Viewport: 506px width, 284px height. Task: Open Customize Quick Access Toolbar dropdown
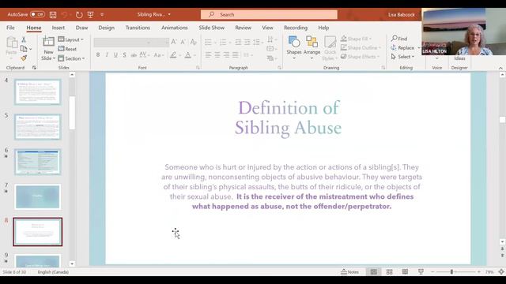click(102, 15)
